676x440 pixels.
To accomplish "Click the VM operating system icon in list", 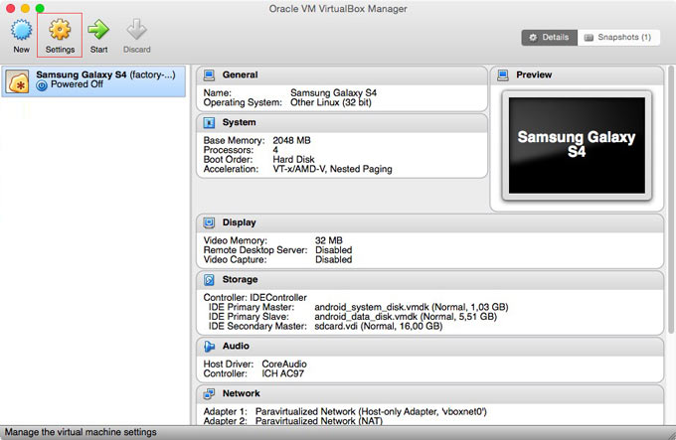I will pos(18,80).
